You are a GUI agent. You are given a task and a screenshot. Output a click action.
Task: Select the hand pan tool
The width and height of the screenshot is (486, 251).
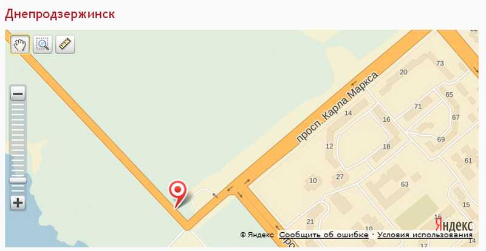(x=20, y=44)
